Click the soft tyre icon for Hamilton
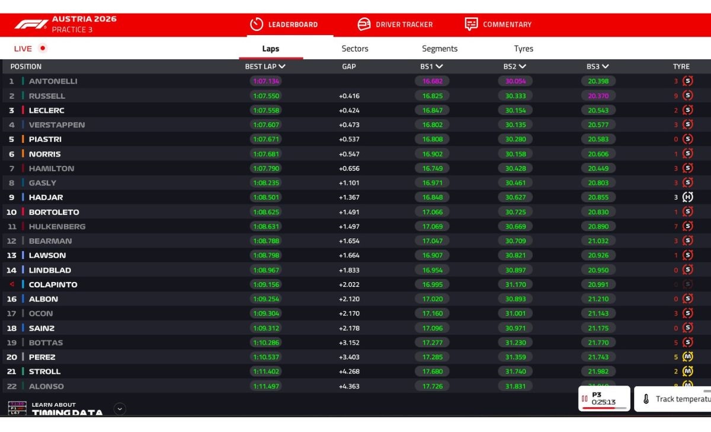 click(687, 168)
